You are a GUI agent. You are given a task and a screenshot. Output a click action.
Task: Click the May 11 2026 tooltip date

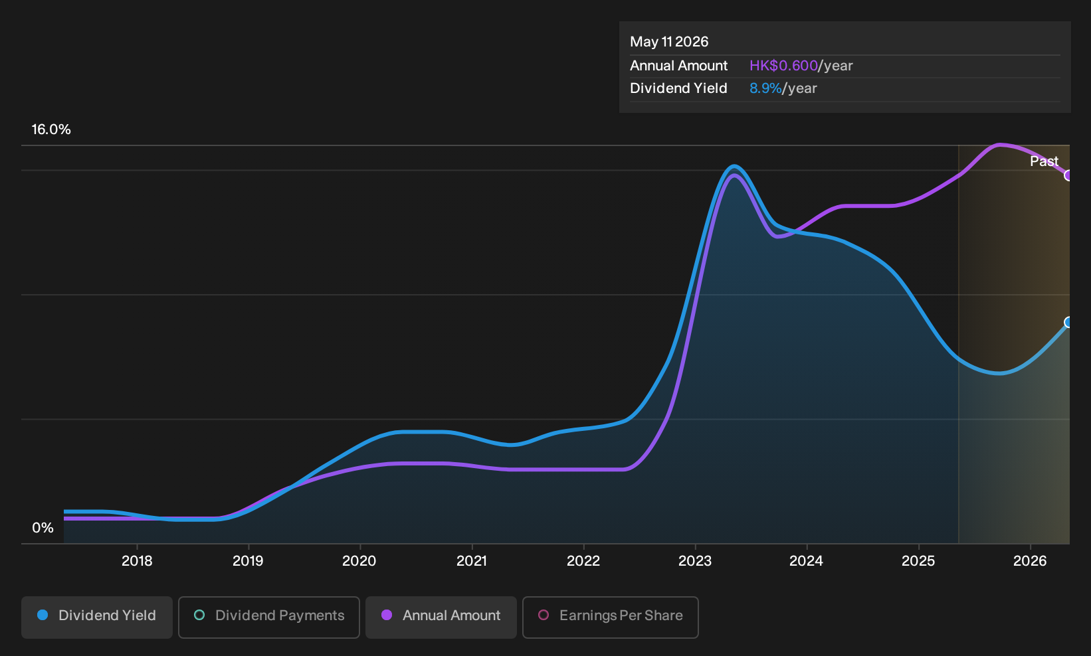669,42
